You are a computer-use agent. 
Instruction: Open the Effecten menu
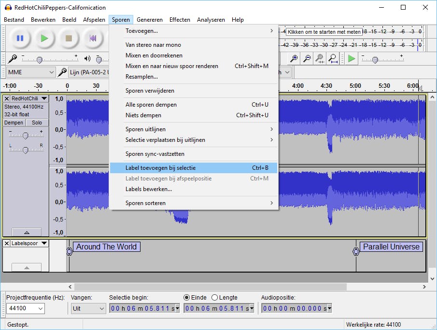coord(180,20)
